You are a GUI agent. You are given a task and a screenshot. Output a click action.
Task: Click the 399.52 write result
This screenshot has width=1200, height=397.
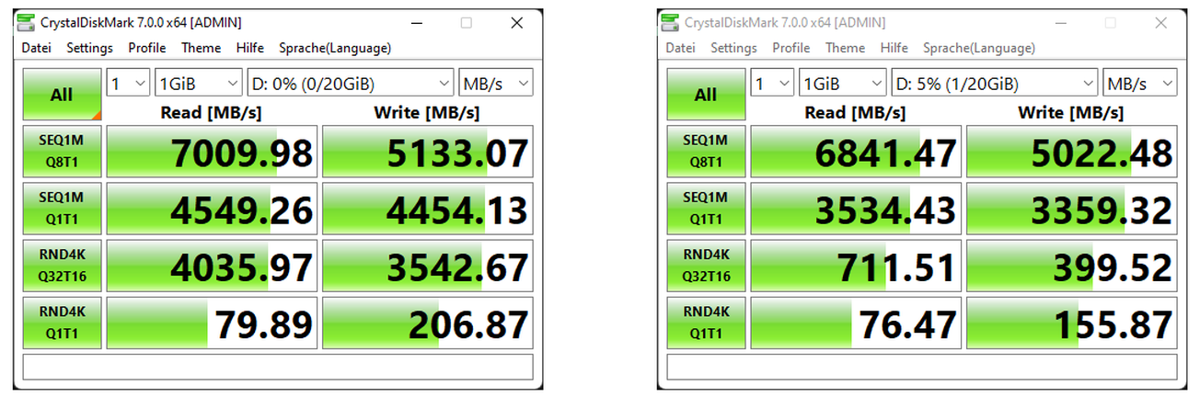(1072, 266)
